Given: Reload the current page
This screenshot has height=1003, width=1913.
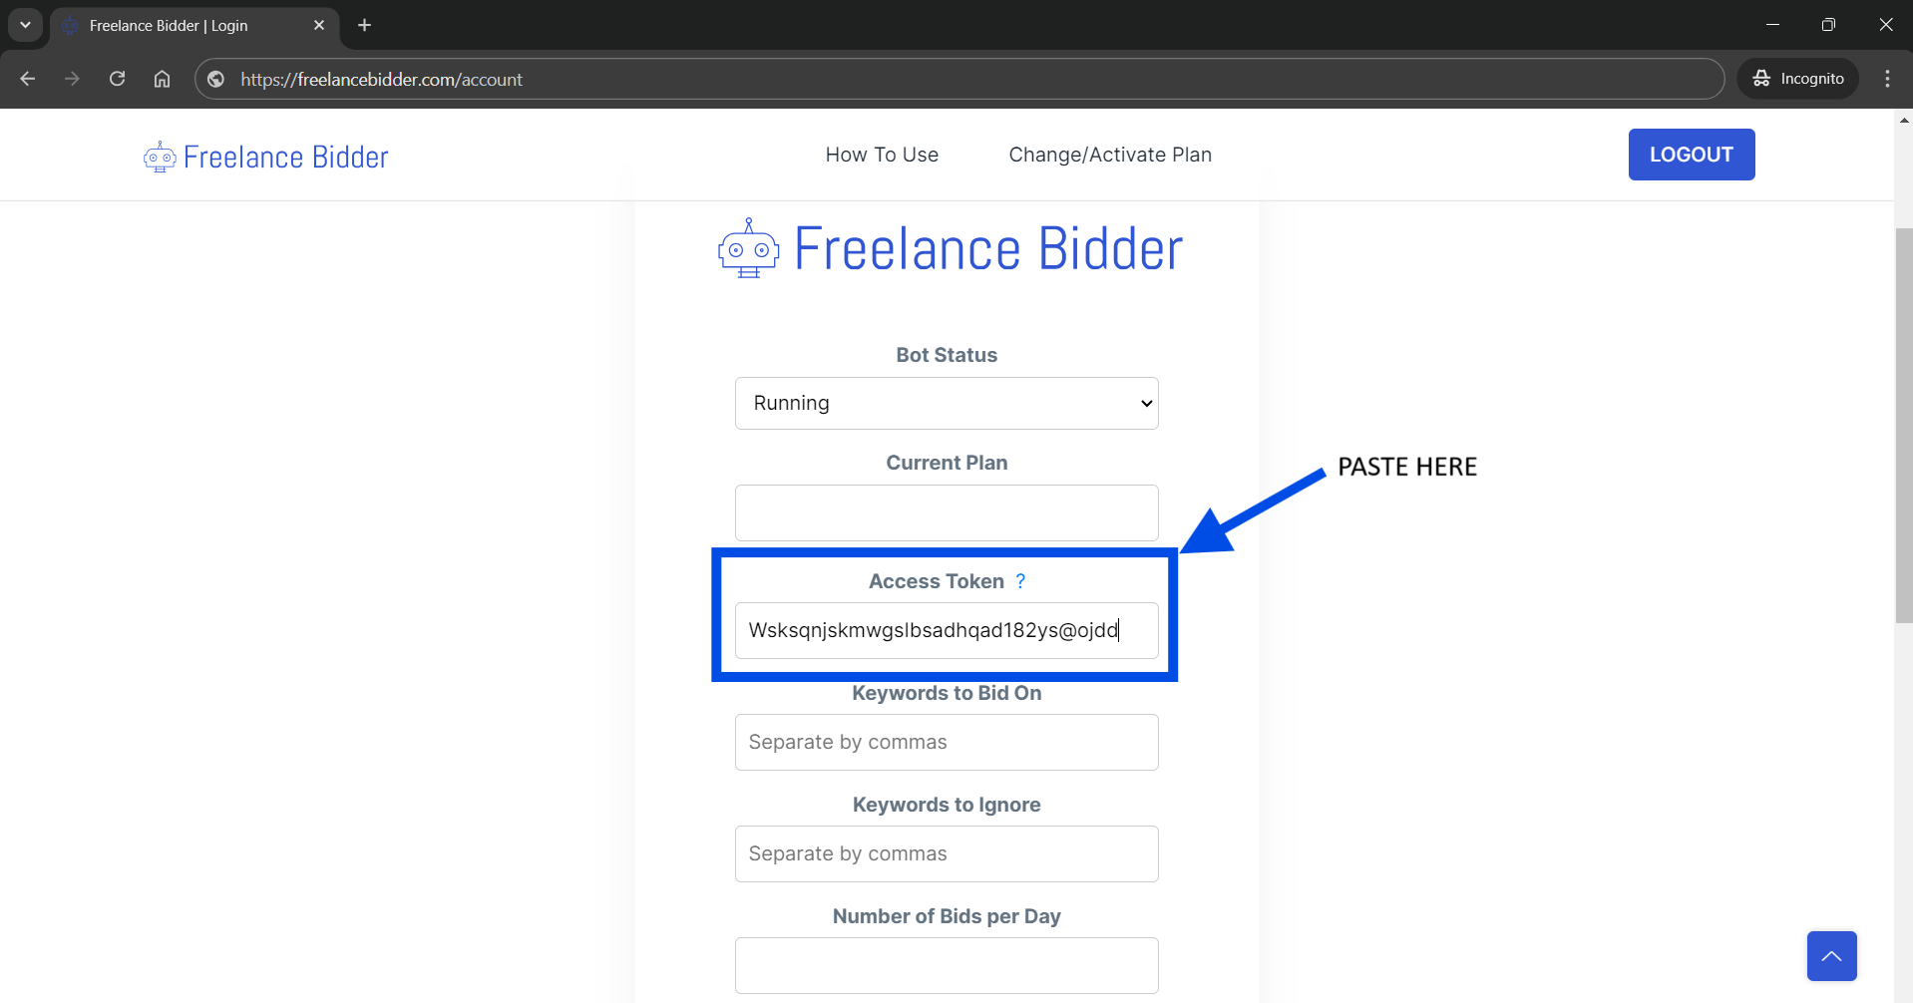Looking at the screenshot, I should (117, 79).
